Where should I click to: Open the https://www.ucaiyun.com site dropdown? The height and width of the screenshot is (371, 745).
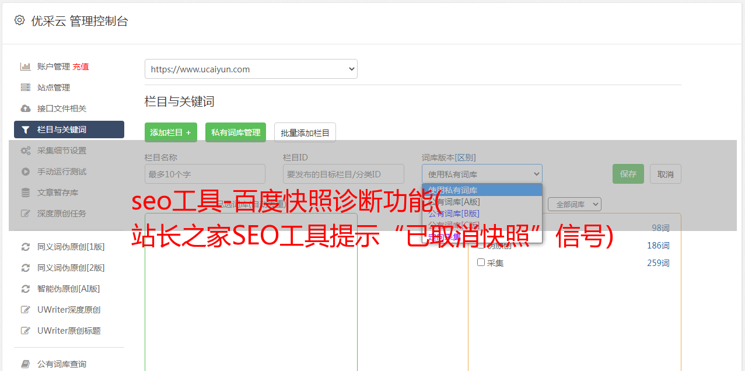[251, 69]
